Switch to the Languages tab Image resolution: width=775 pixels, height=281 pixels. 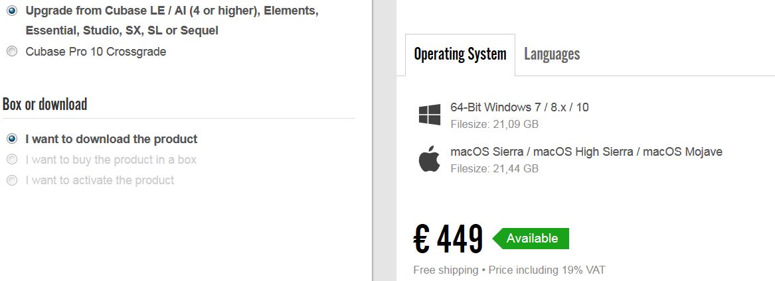tap(552, 54)
